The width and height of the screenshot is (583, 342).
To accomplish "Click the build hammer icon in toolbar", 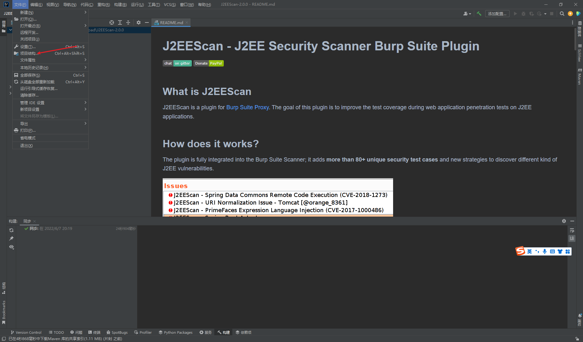I will coord(479,14).
